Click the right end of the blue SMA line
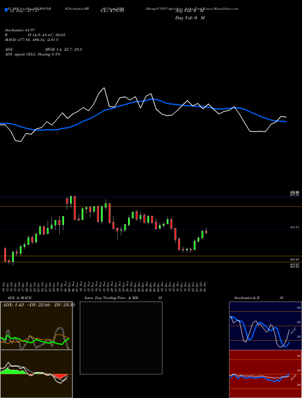 tap(286, 122)
